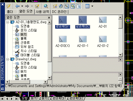Select 문자 스타일 under A2-01_1층평면도.dwg
Viewport: 133px width, 101px height.
click(28, 30)
